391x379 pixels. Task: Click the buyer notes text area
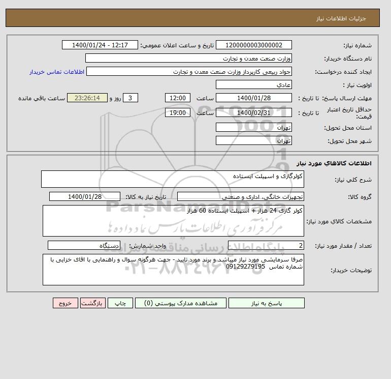173,270
